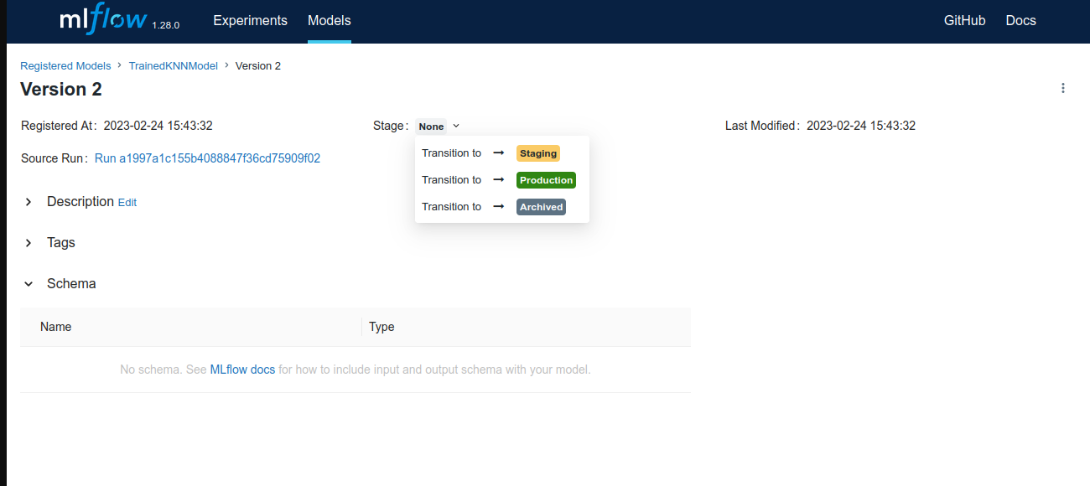Click the gray Archived badge
The width and height of the screenshot is (1090, 486).
click(x=541, y=207)
